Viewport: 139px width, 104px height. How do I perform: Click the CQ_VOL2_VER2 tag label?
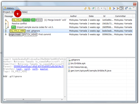pyautogui.click(x=17, y=31)
